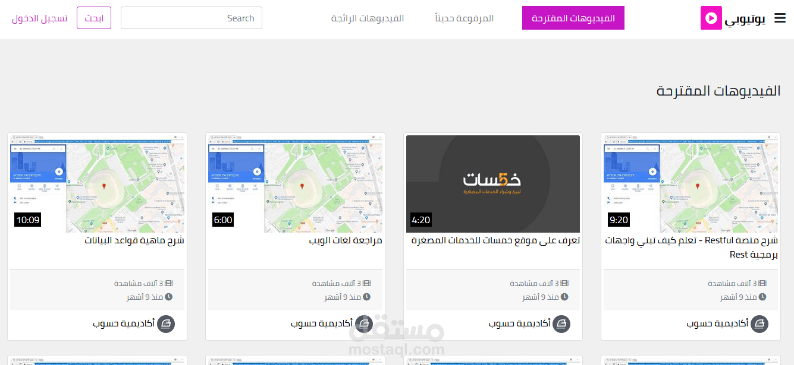794x365 pixels.
Task: Open the خمسات video thumbnail
Action: click(493, 184)
